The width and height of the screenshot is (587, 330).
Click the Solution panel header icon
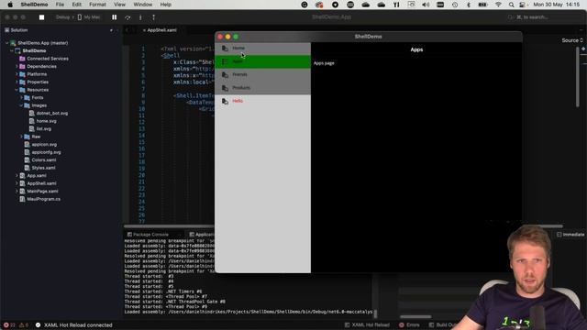click(x=6, y=30)
